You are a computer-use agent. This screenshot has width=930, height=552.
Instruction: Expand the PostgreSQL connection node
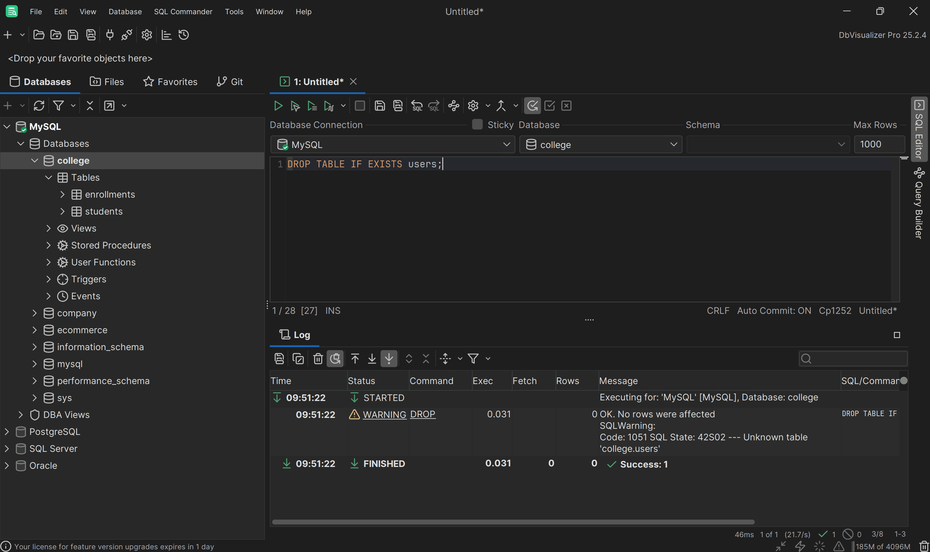[x=7, y=432]
